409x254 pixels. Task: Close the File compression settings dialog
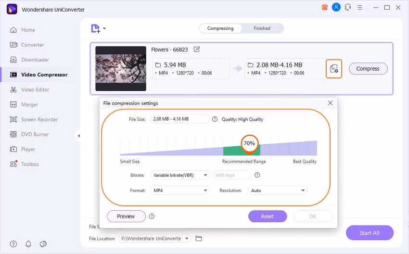pos(330,103)
